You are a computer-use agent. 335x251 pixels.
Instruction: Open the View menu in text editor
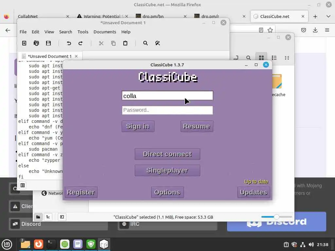pos(49,32)
